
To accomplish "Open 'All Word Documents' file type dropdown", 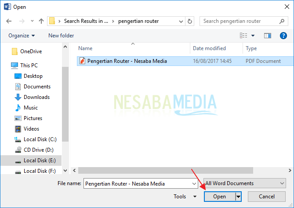I will [x=245, y=183].
